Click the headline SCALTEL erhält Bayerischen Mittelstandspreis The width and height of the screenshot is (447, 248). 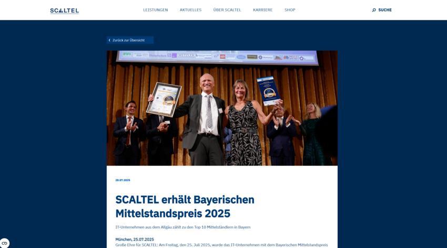(185, 207)
